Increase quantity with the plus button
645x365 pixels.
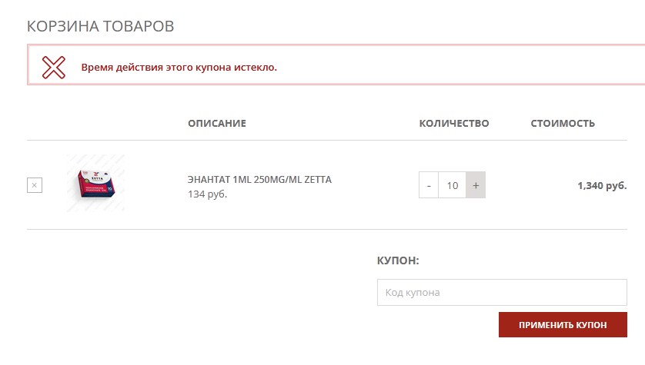pyautogui.click(x=476, y=185)
